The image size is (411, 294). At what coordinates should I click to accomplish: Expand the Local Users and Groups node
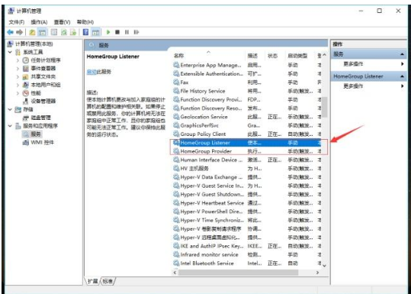(x=18, y=85)
